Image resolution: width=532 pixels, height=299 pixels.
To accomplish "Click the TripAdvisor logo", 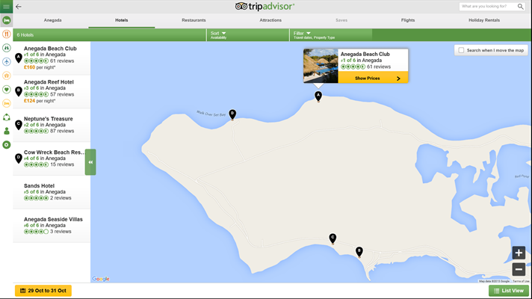I will tap(265, 7).
